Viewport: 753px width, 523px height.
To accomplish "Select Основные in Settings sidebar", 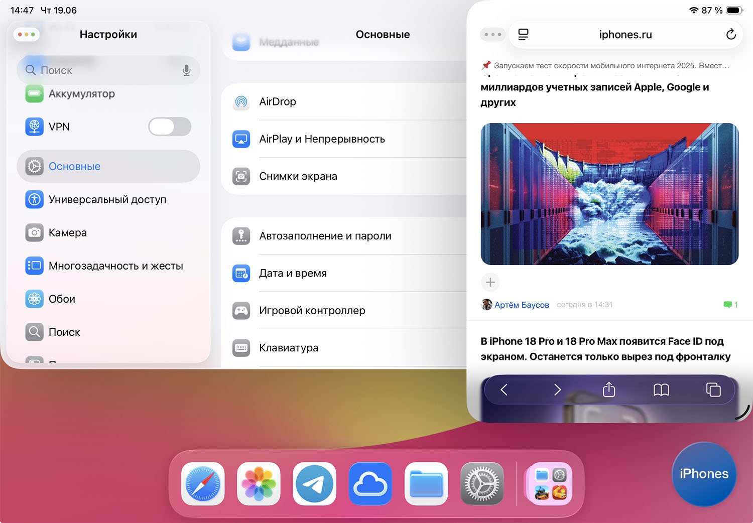I will pos(108,166).
